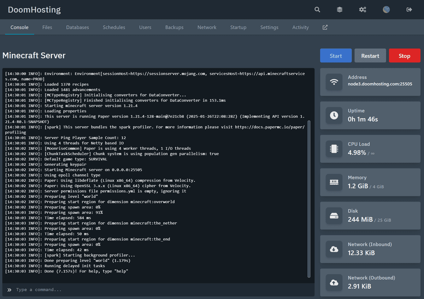Open the Databases tab
This screenshot has height=299, width=424.
coord(77,27)
